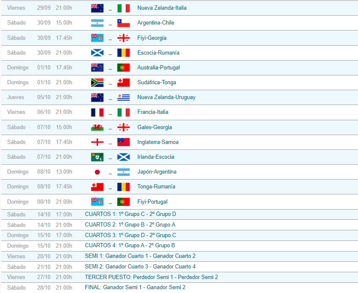358x293 pixels.
Task: Click the FINAL match entry
Action: 135,287
